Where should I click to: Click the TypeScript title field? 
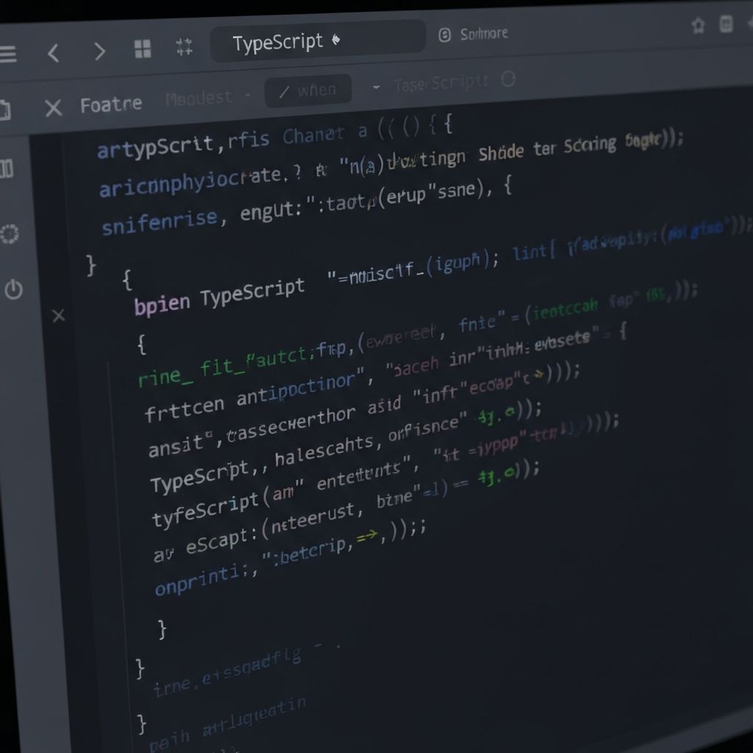(318, 40)
